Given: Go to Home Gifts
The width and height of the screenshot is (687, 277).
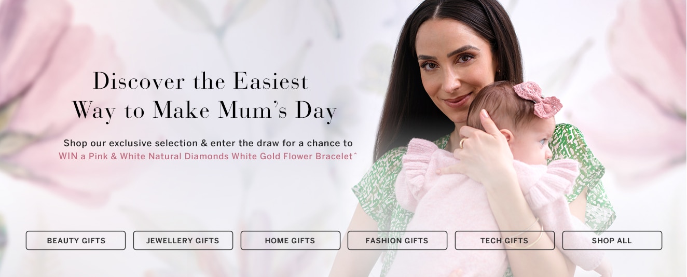Looking at the screenshot, I should tap(290, 241).
